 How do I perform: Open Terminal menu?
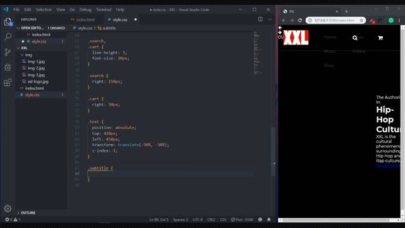(104, 9)
